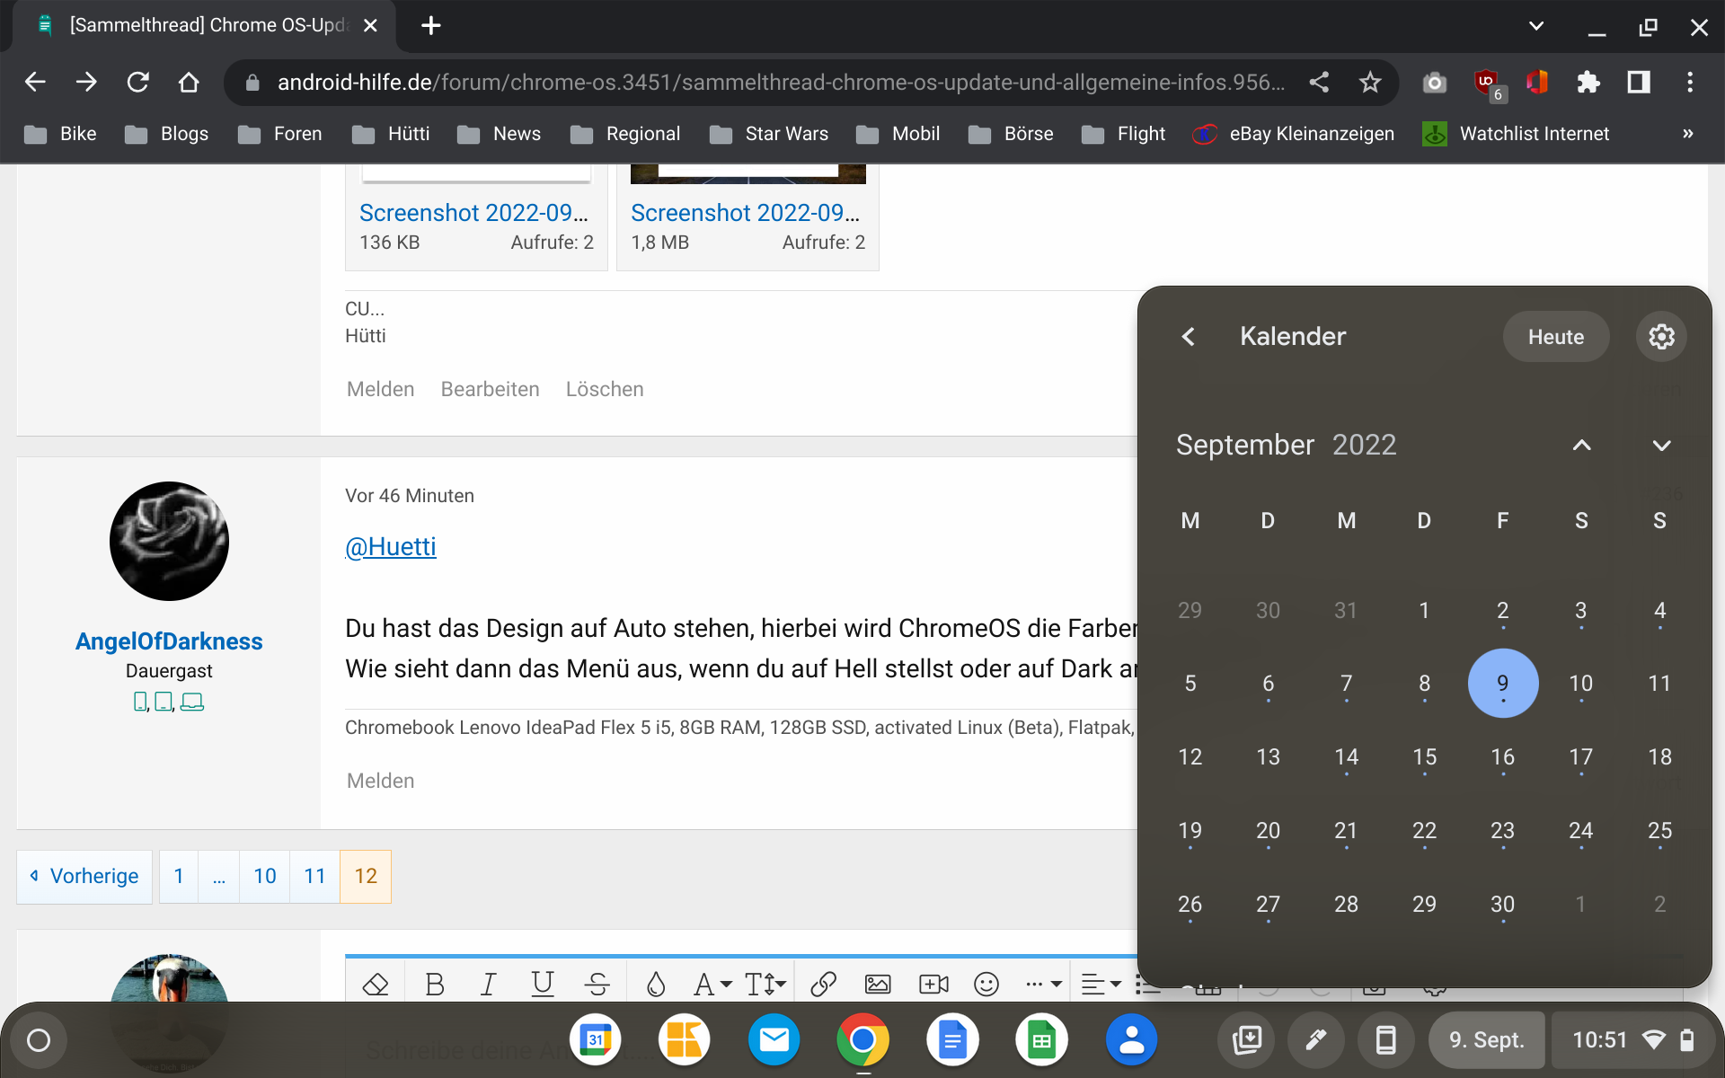Open calendar settings gear icon

tap(1660, 337)
